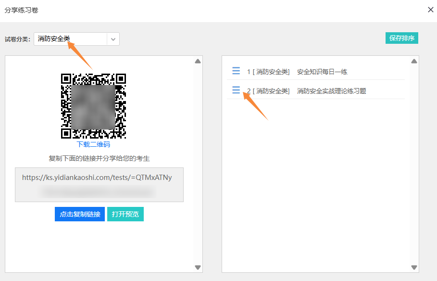Select the 安全知识每日一练 list item
437x281 pixels.
[322, 72]
